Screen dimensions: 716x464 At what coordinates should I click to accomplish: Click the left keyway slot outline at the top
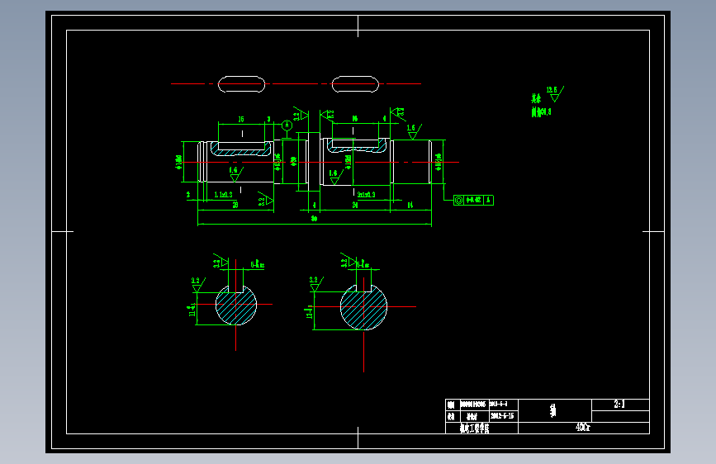click(242, 84)
